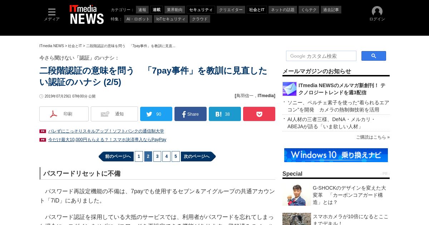Select current page 2
The height and width of the screenshot is (225, 429).
(148, 156)
